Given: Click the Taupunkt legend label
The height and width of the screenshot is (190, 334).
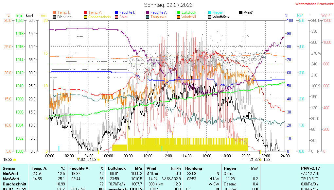Looking at the screenshot, I should 158,17.
